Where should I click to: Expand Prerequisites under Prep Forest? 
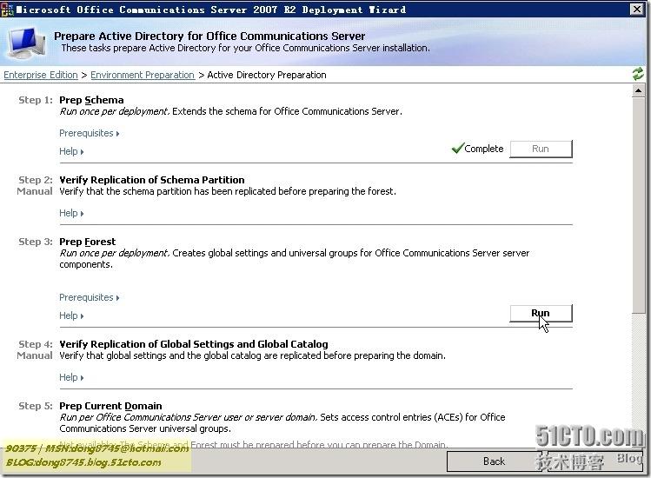(x=90, y=298)
